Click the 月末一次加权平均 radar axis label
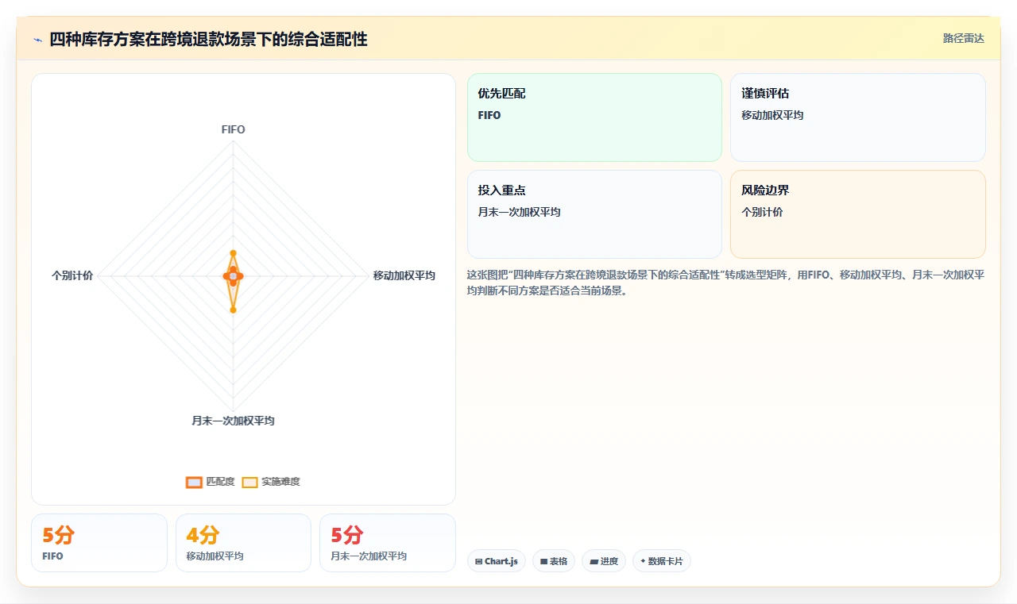This screenshot has height=604, width=1017. pyautogui.click(x=233, y=421)
